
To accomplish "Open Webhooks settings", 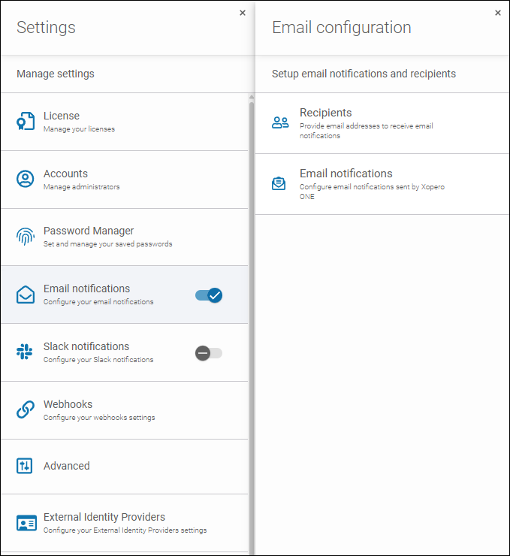I will click(124, 411).
